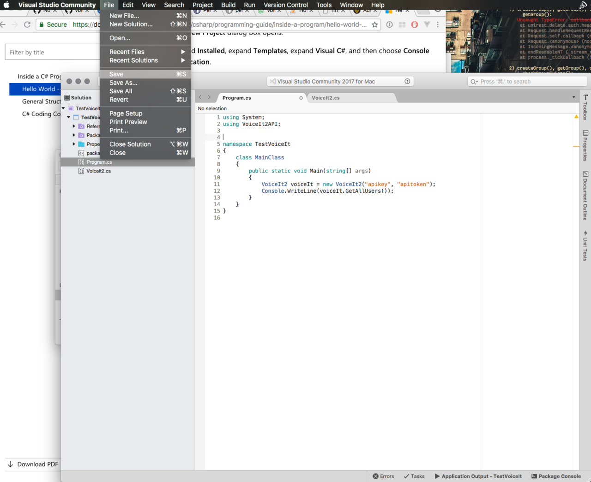
Task: Open the Properties side panel
Action: pos(585,146)
